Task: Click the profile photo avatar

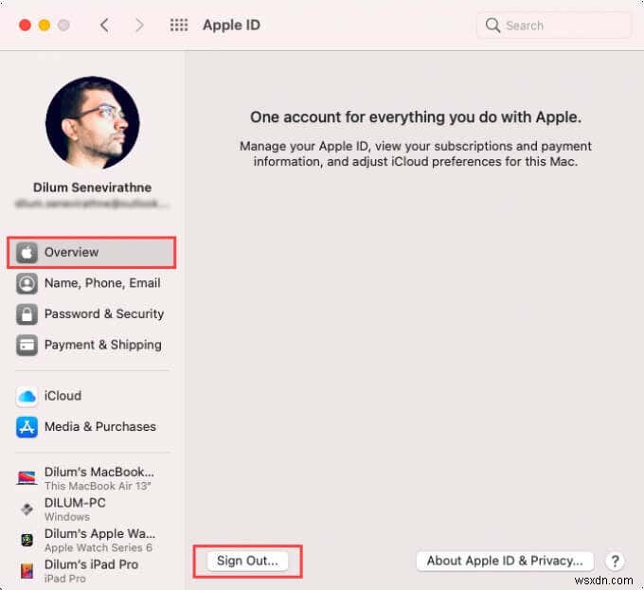Action: 93,122
